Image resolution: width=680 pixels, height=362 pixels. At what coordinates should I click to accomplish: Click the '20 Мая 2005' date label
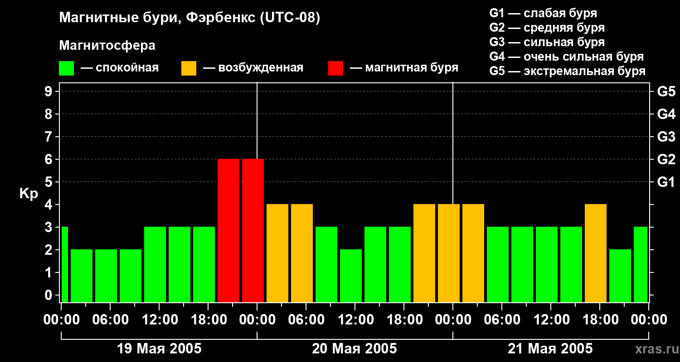(355, 348)
